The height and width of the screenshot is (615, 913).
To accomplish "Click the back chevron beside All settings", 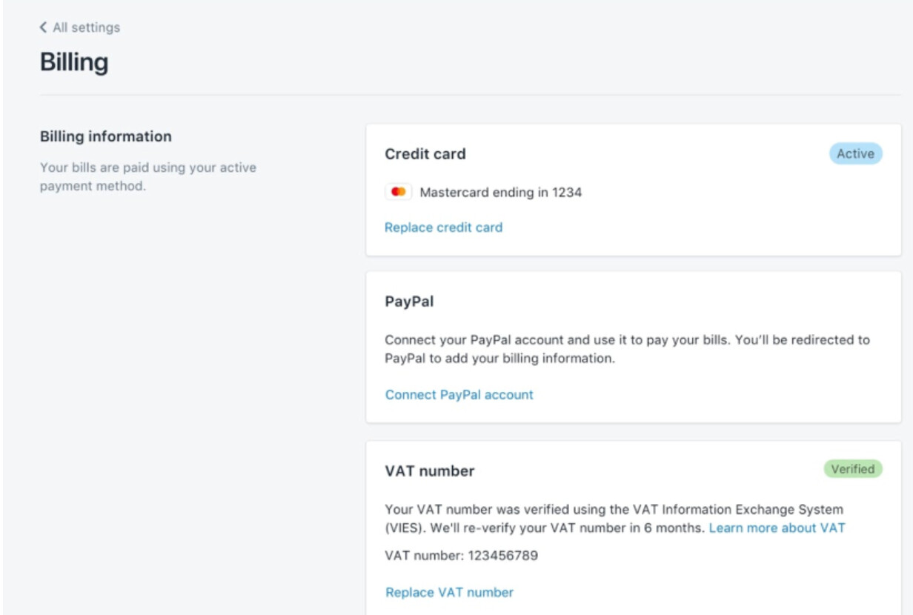I will click(43, 27).
